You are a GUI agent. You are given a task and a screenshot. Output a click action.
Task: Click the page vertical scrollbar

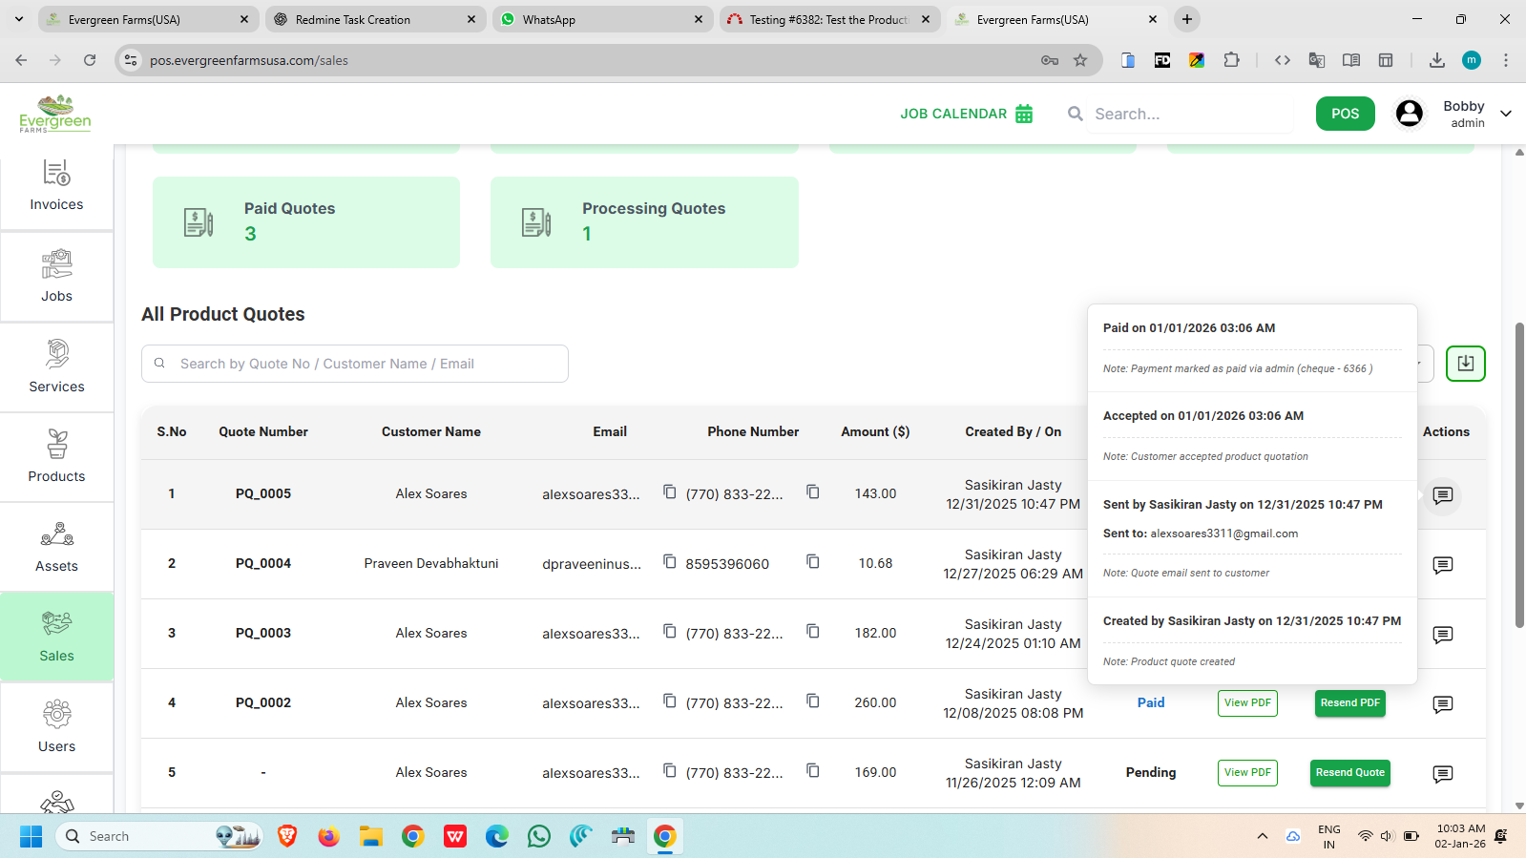[x=1519, y=475]
